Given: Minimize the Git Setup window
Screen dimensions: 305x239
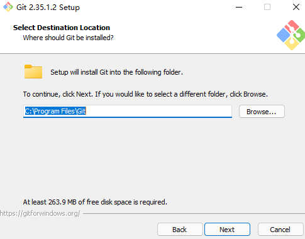Looking at the screenshot, I should pos(239,7).
